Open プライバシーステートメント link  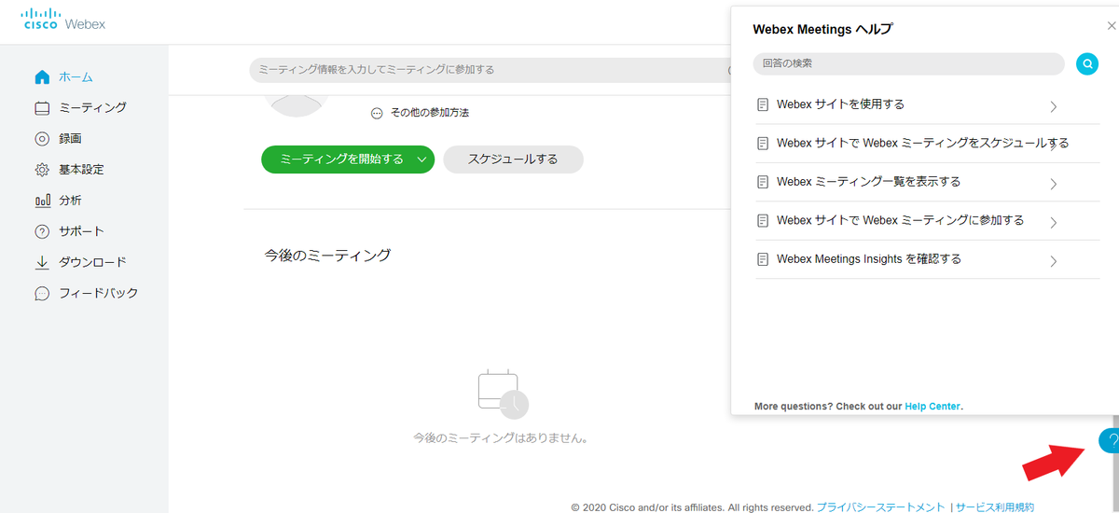(881, 507)
